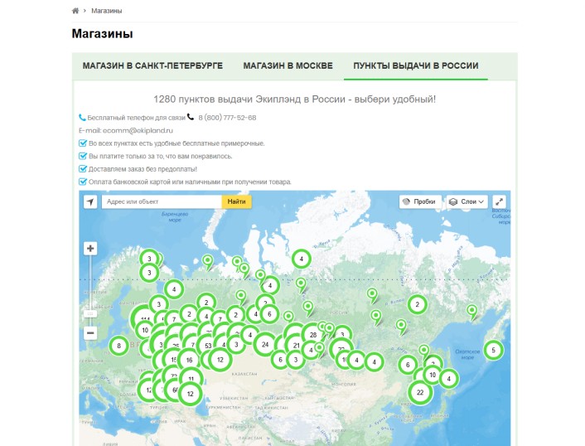Click the geolocation arrow on the map

pyautogui.click(x=90, y=201)
